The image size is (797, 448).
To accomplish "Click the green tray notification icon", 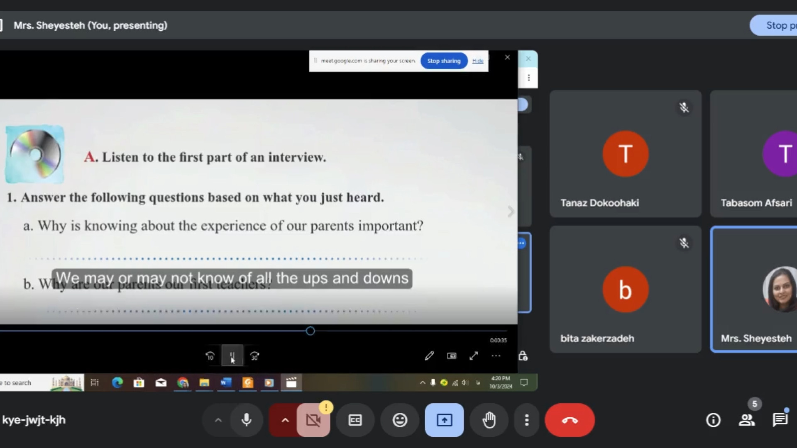I will click(444, 382).
